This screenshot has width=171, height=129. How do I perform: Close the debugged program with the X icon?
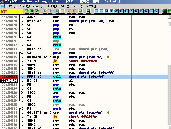click(x=37, y=11)
